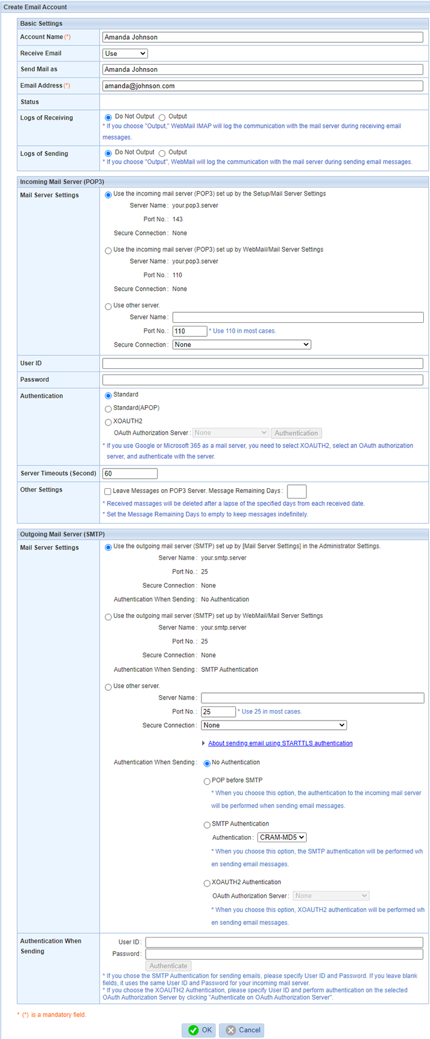
Task: Click the Create Email Account title
Action: click(x=36, y=7)
